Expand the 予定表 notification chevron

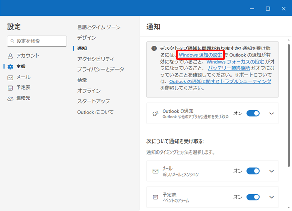[x=272, y=197]
